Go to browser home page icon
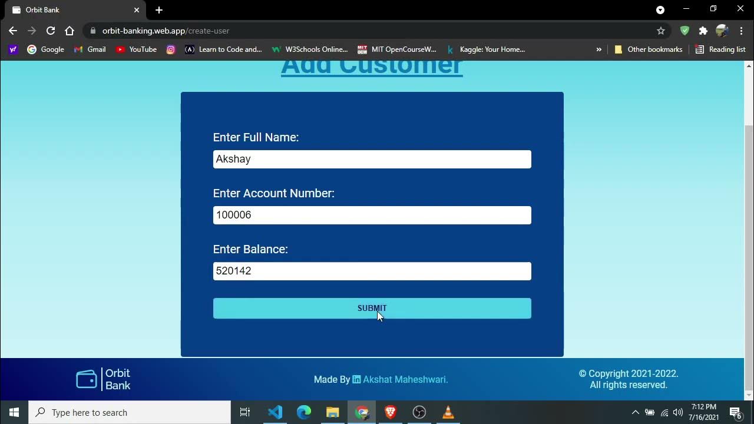This screenshot has width=754, height=424. pos(70,31)
